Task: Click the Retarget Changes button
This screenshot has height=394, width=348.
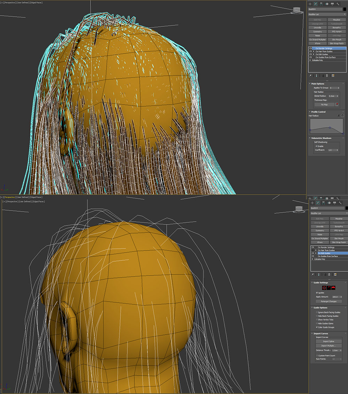Action: pyautogui.click(x=328, y=301)
